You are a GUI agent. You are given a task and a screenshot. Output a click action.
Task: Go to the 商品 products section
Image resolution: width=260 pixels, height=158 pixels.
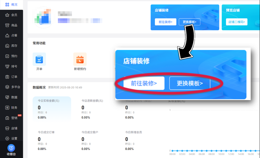[11, 25]
